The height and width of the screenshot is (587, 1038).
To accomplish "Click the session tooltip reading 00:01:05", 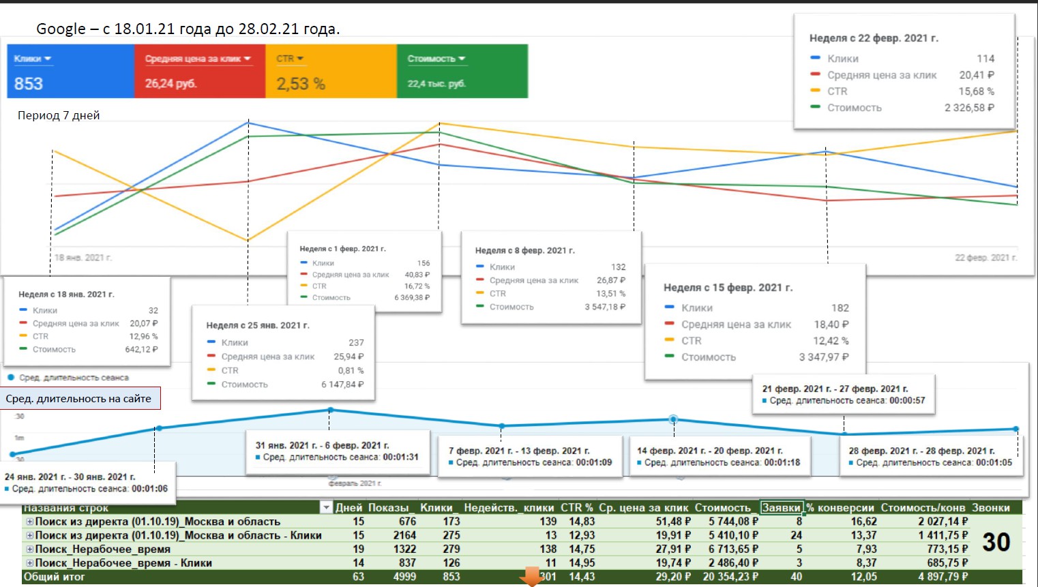I will click(931, 457).
